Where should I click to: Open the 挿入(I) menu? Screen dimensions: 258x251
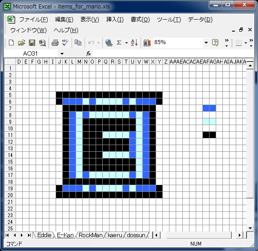(115, 20)
